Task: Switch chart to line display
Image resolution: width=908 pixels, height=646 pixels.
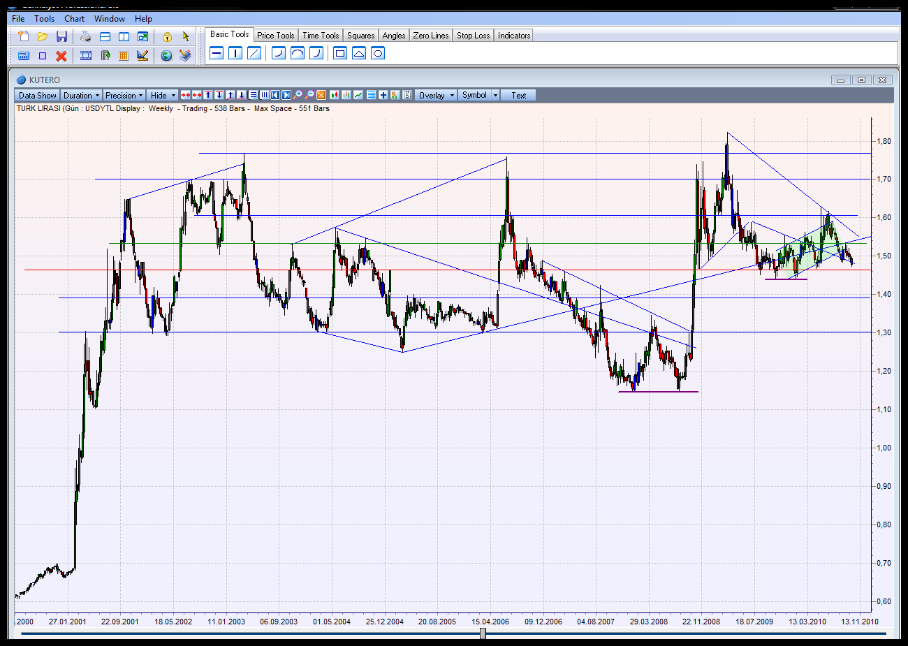Action: 358,95
